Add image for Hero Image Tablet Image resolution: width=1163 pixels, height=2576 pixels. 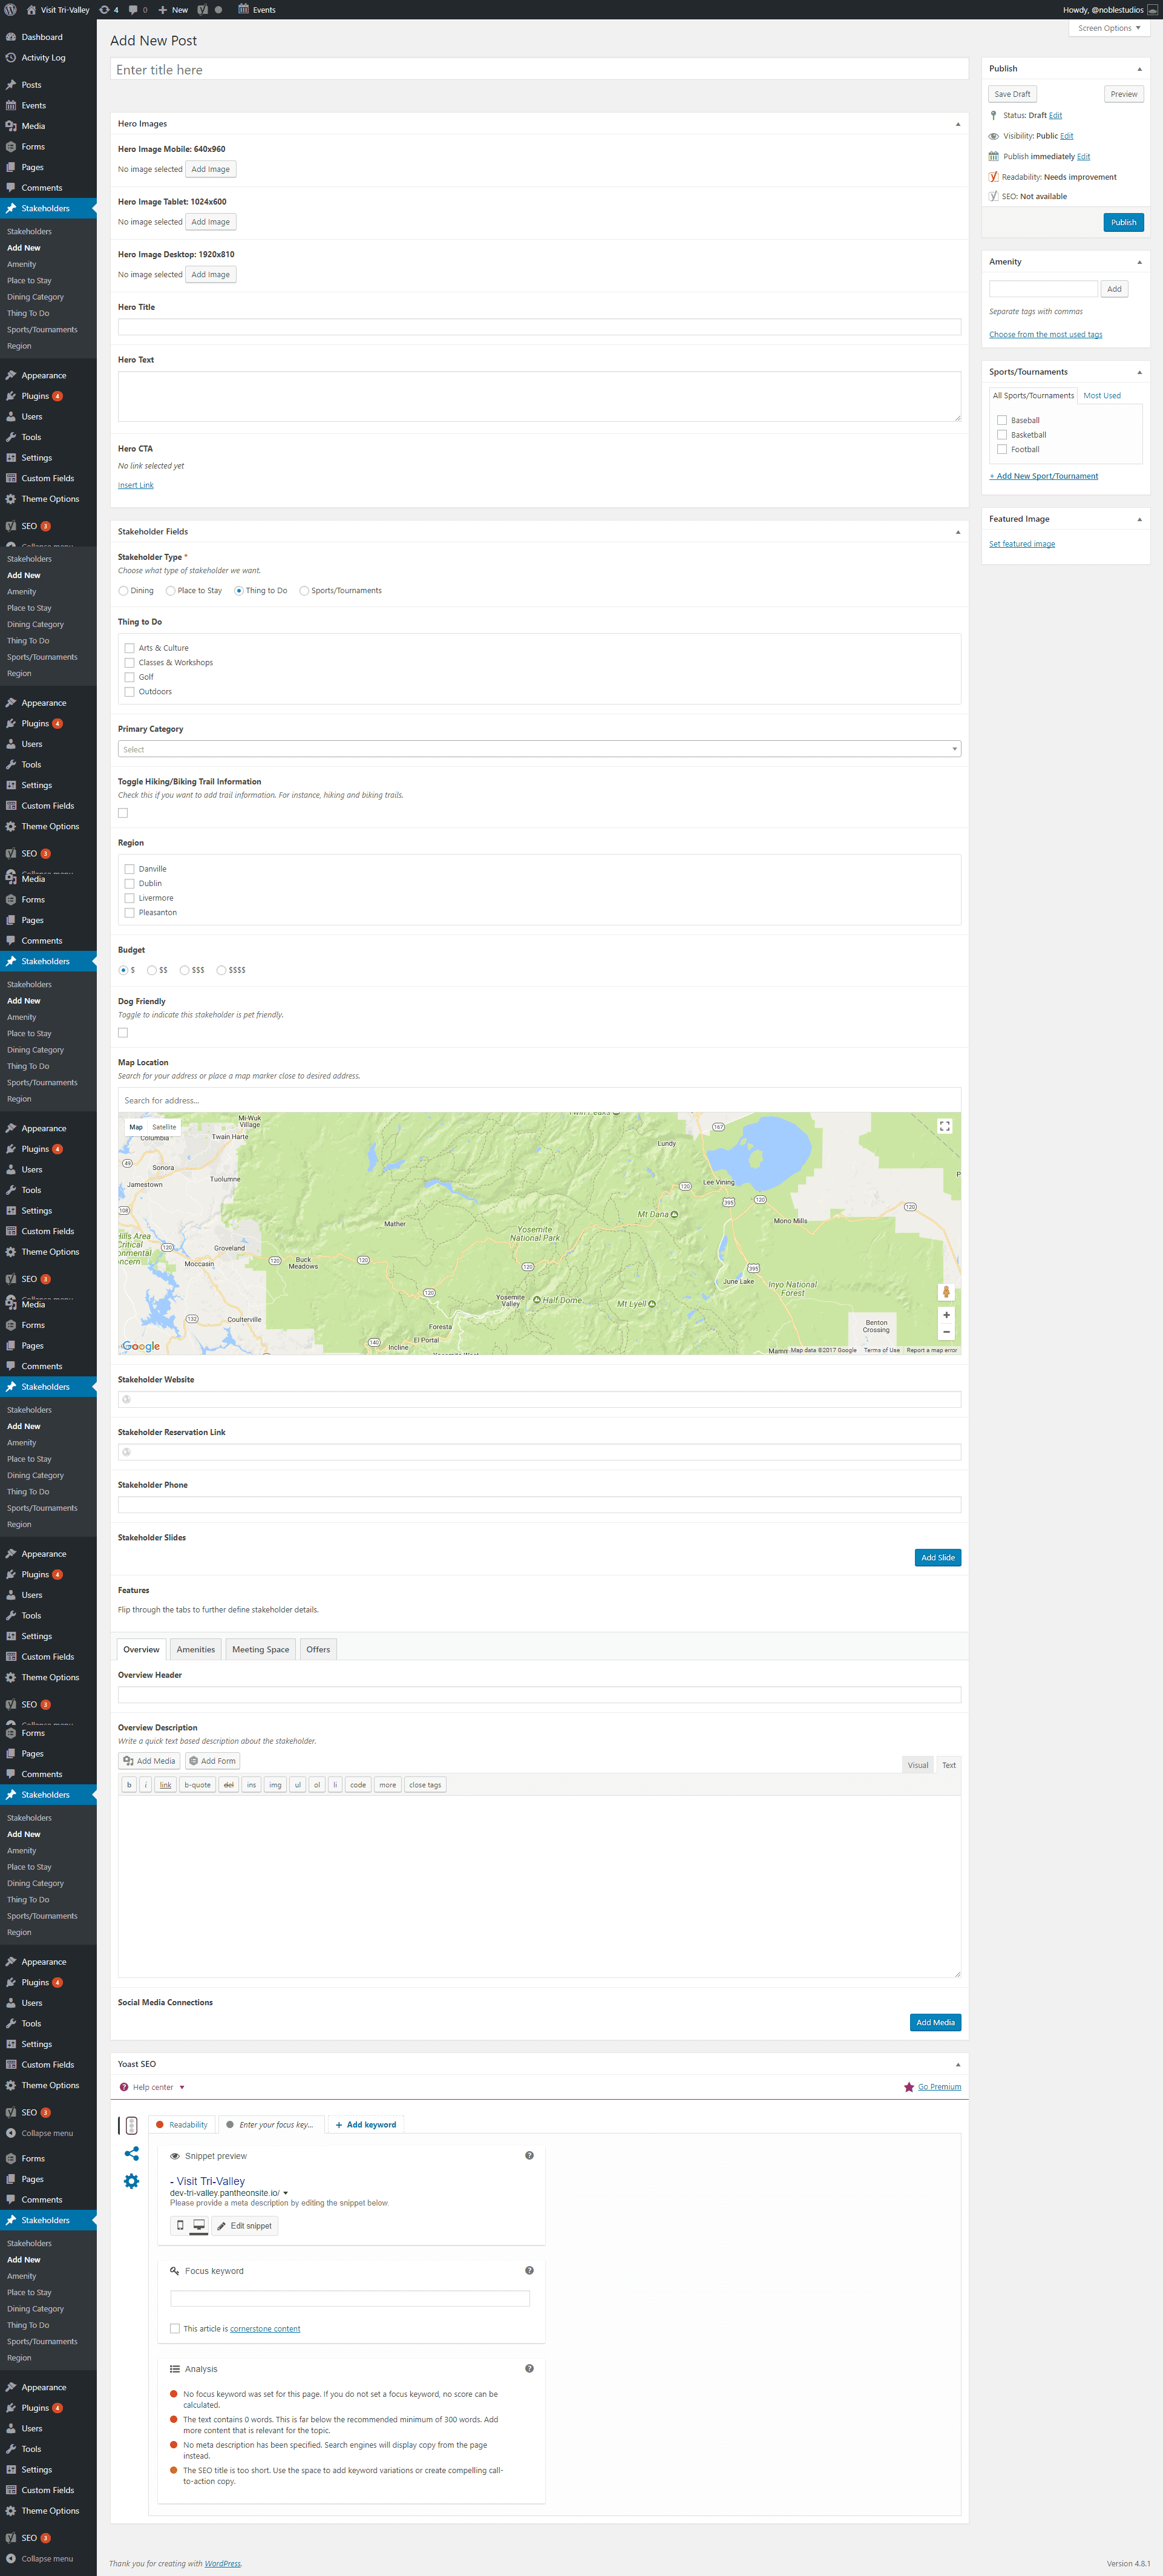[210, 222]
